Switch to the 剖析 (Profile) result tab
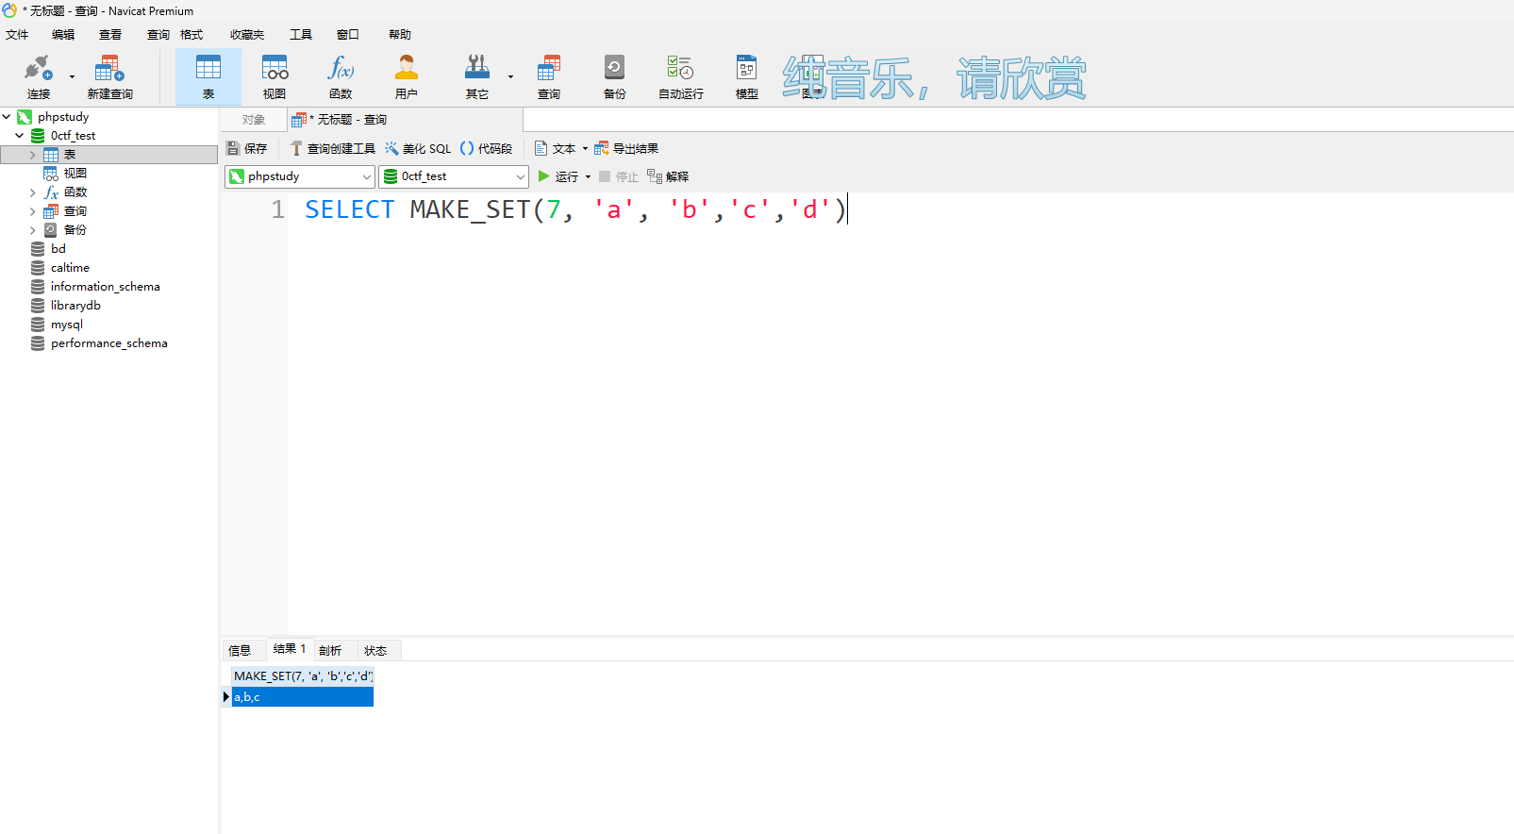 click(330, 651)
